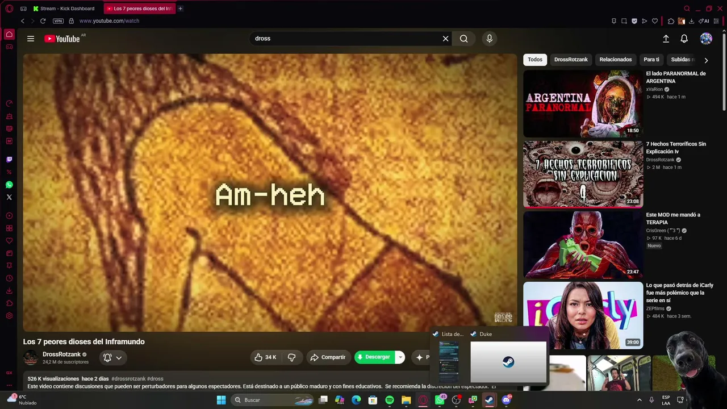
Task: Clear the search box with the X
Action: (446, 39)
